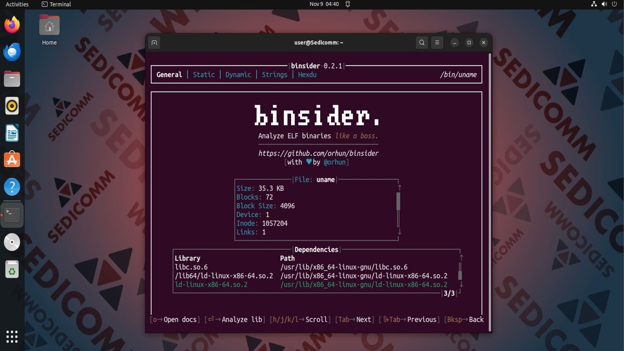624x351 pixels.
Task: Open Ubuntu Software from the dock
Action: [x=12, y=160]
